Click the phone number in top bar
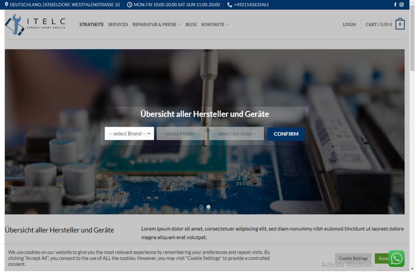This screenshot has height=276, width=415. 251,5
